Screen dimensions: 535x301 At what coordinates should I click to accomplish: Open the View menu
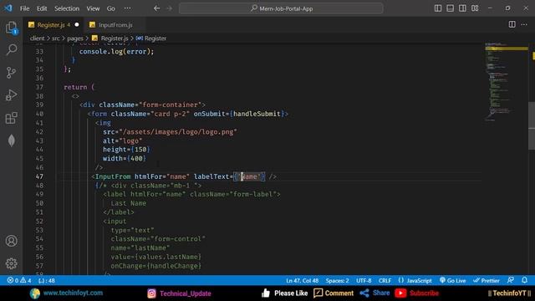[93, 8]
